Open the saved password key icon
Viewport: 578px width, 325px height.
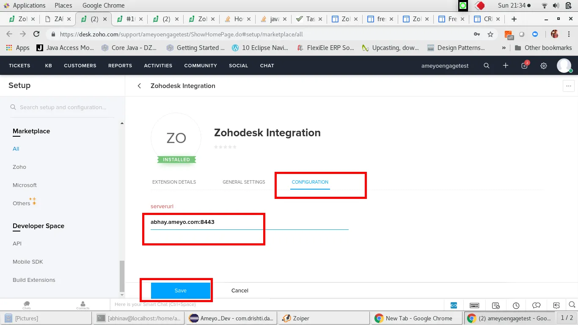click(477, 34)
